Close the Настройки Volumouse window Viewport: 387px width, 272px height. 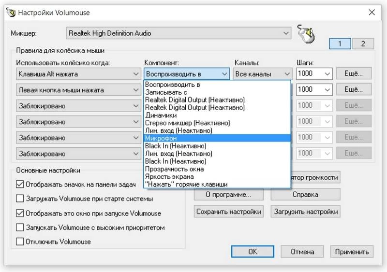[x=372, y=13]
